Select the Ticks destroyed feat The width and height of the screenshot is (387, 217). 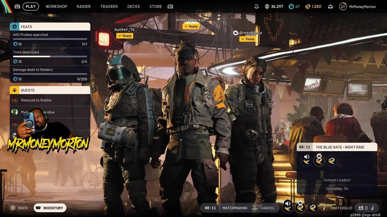coord(50,57)
